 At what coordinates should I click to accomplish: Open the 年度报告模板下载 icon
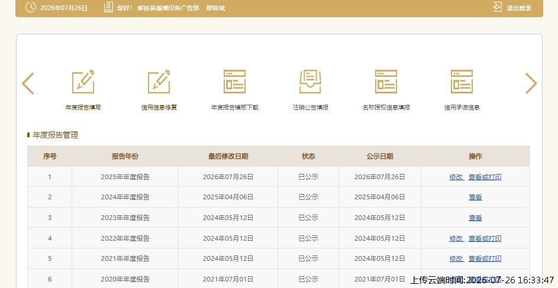click(x=234, y=82)
